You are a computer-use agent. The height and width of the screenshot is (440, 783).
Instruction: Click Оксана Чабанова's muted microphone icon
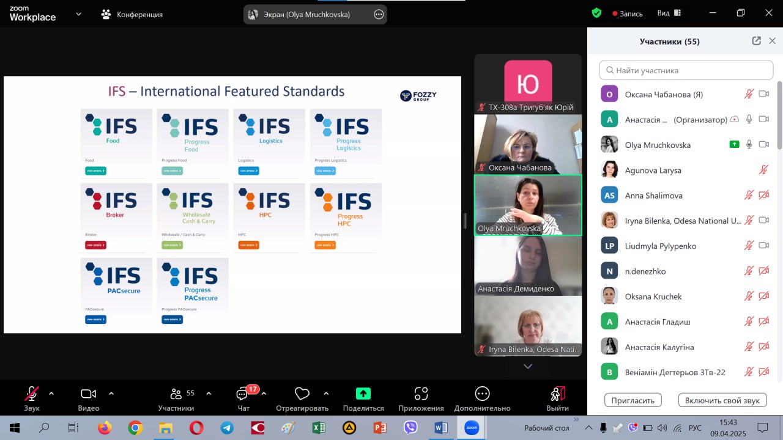pyautogui.click(x=749, y=94)
